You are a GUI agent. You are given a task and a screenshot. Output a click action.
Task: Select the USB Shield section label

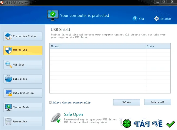[20, 50]
